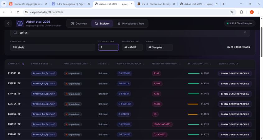
Task: Go back in browser history
Action: click(x=4, y=12)
